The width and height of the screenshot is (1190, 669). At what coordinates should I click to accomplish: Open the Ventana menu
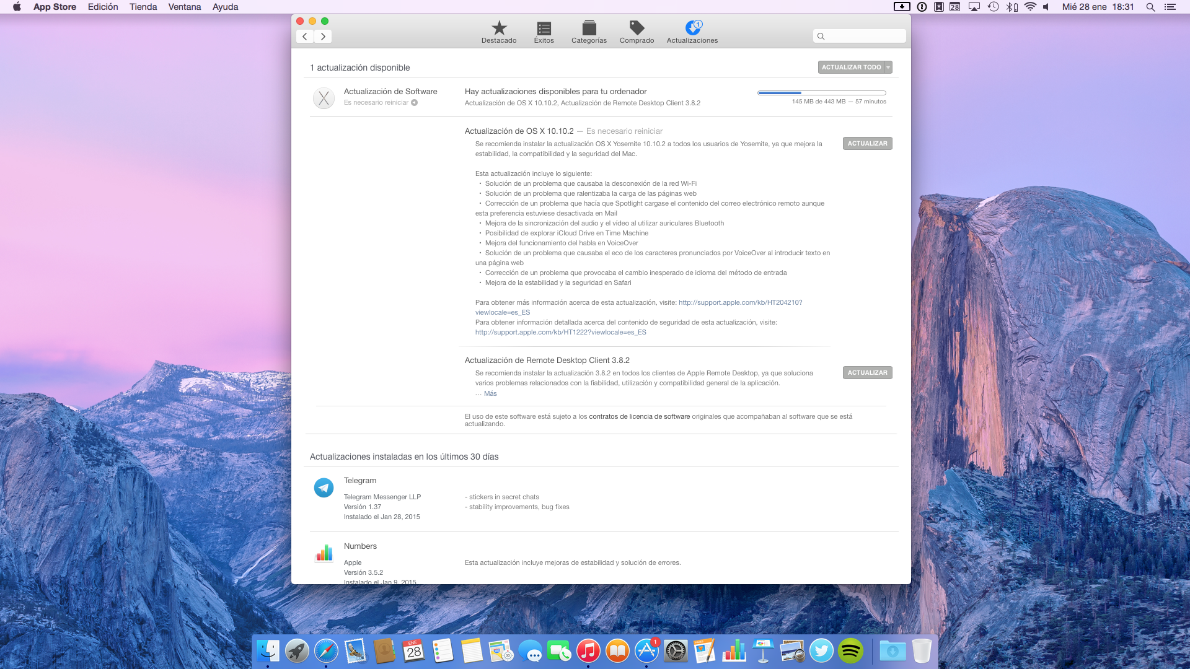[184, 7]
